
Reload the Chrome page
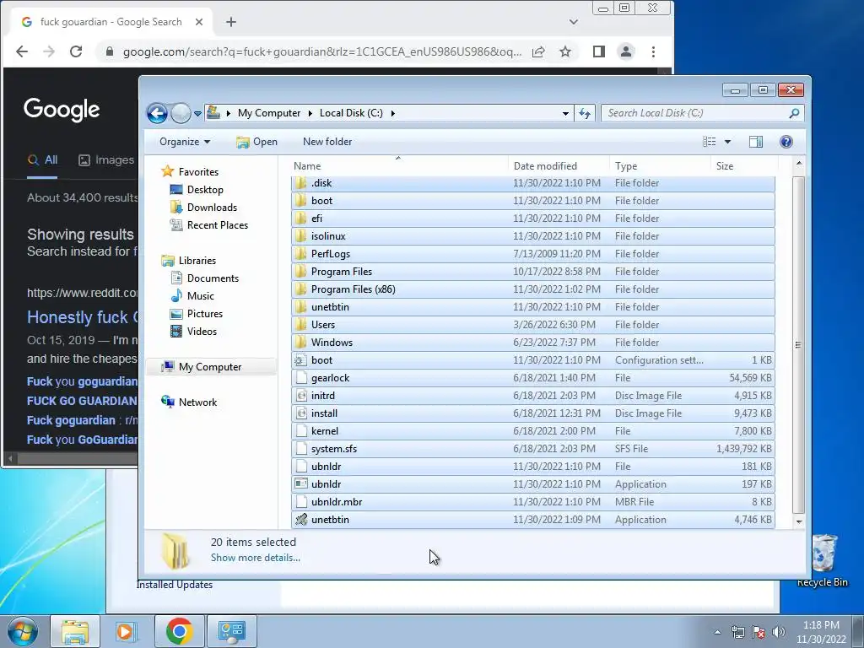pyautogui.click(x=76, y=51)
